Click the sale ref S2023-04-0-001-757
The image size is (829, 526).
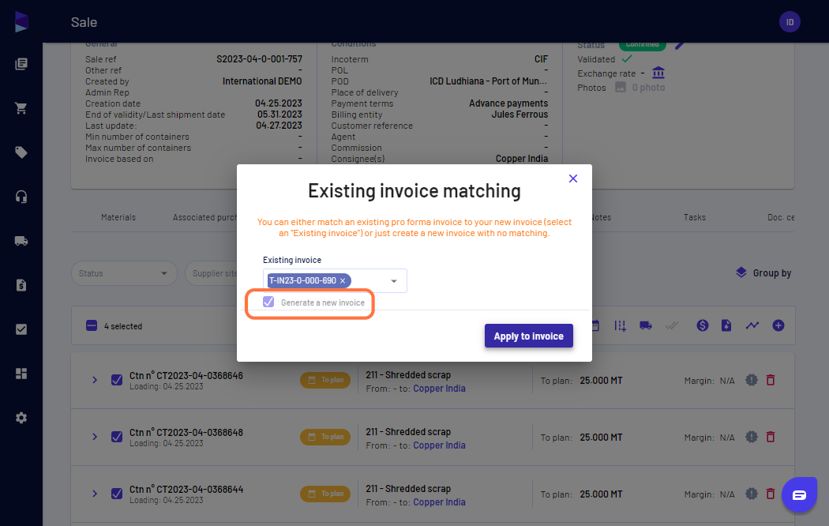pos(259,59)
